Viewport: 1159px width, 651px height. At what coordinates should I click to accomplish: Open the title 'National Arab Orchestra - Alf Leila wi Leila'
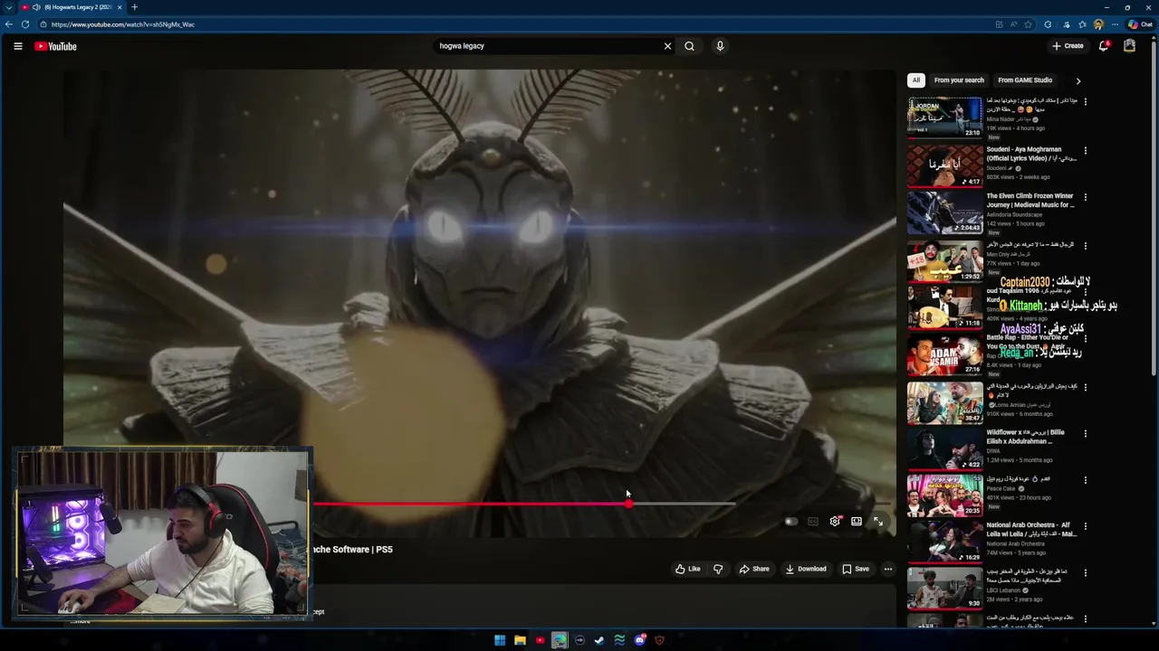tap(1031, 530)
